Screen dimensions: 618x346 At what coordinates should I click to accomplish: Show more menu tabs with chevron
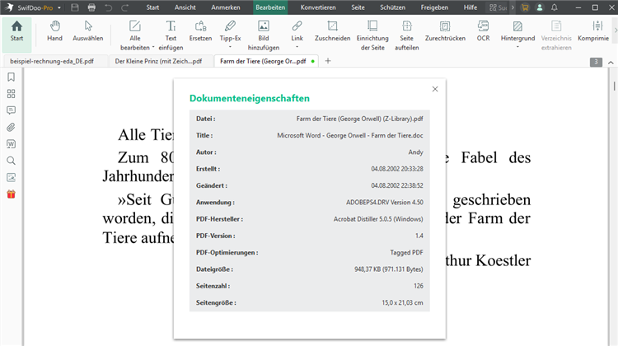click(x=513, y=7)
